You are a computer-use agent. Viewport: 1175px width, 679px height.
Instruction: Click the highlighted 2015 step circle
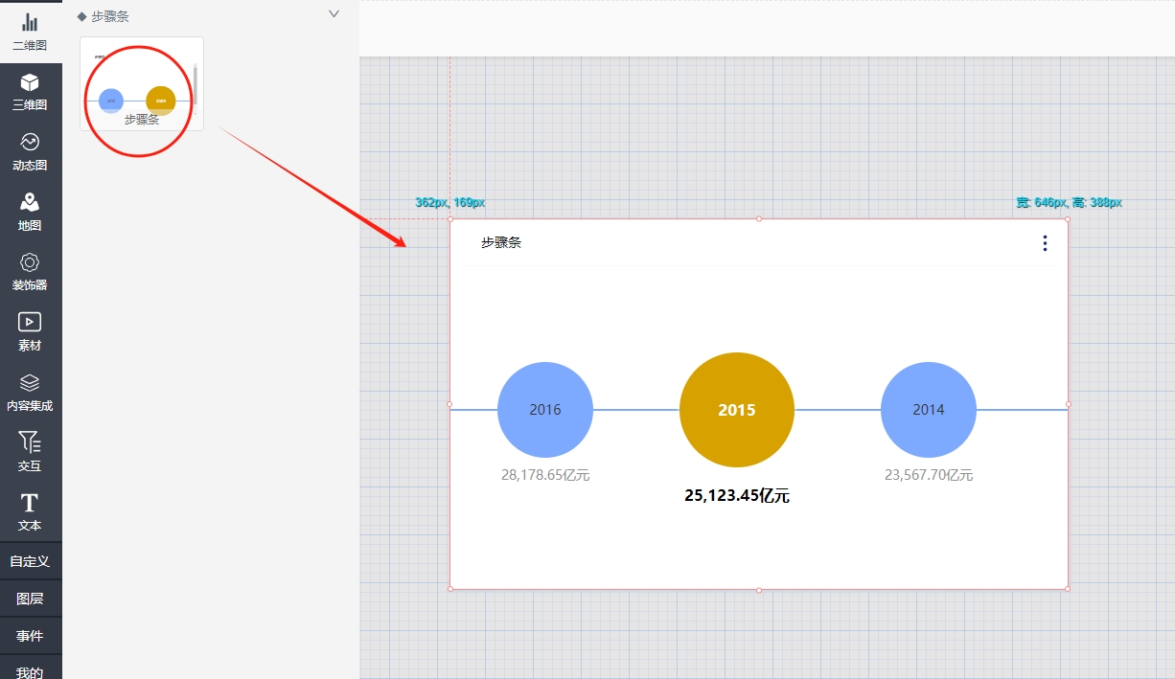point(737,410)
